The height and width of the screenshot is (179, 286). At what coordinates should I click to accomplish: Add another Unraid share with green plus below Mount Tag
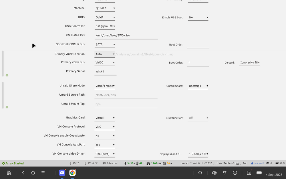7,107
